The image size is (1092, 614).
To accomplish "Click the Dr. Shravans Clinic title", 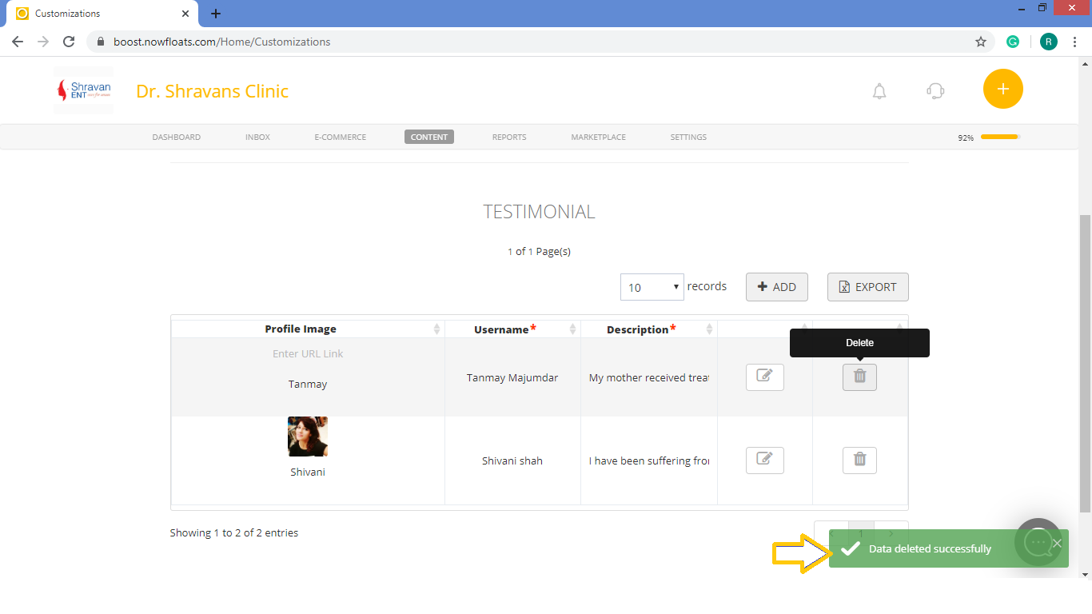I will [x=212, y=91].
